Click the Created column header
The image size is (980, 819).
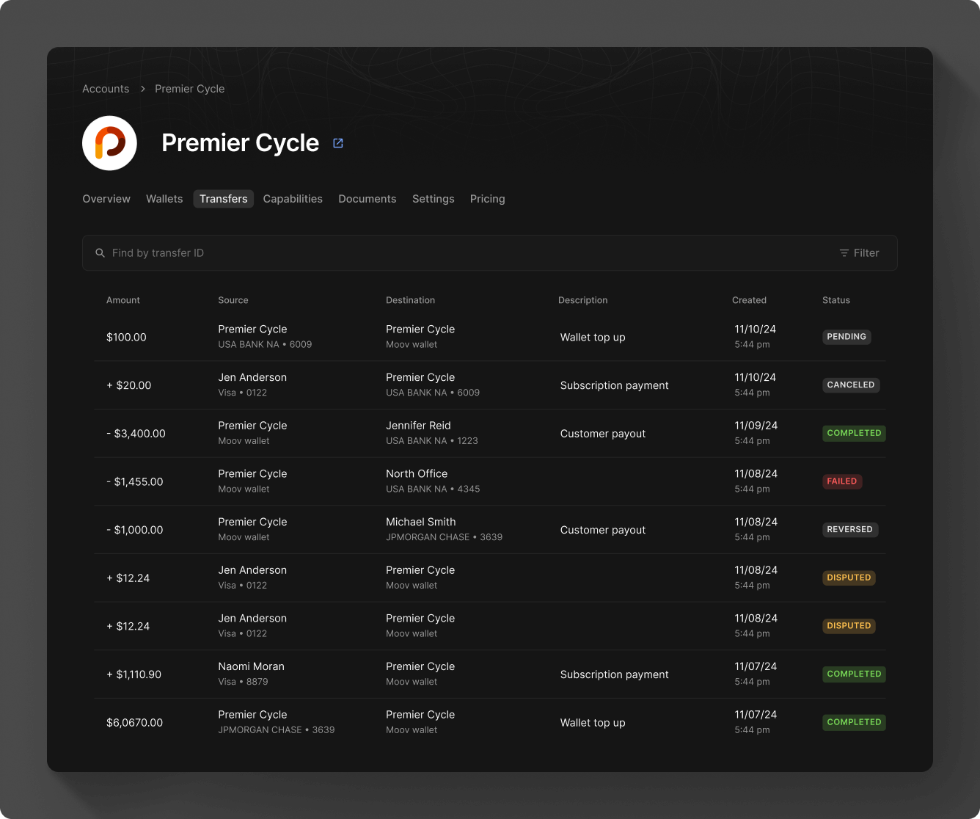click(x=749, y=300)
